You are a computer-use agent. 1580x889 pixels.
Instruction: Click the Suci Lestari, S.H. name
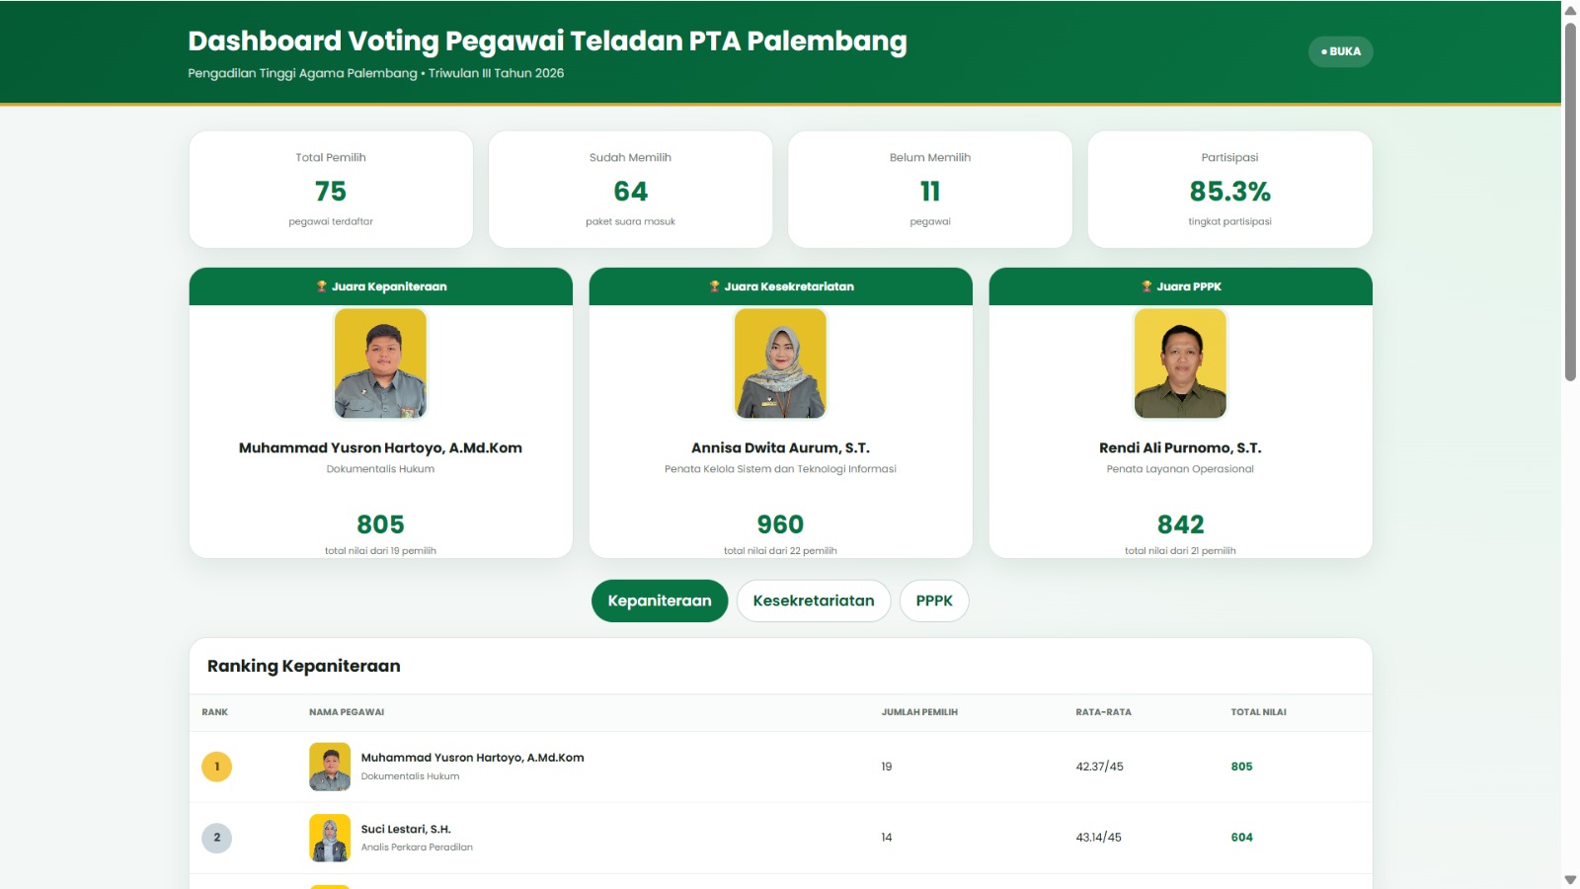(406, 829)
